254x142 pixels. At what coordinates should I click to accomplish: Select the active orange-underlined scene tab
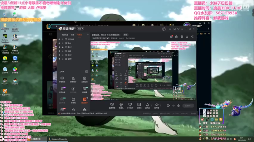point(79,35)
